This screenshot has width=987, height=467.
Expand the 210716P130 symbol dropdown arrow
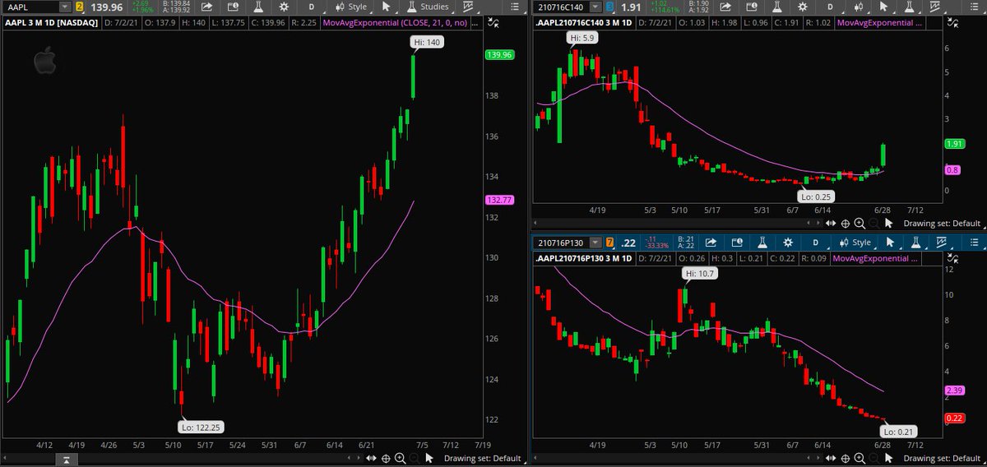click(595, 243)
